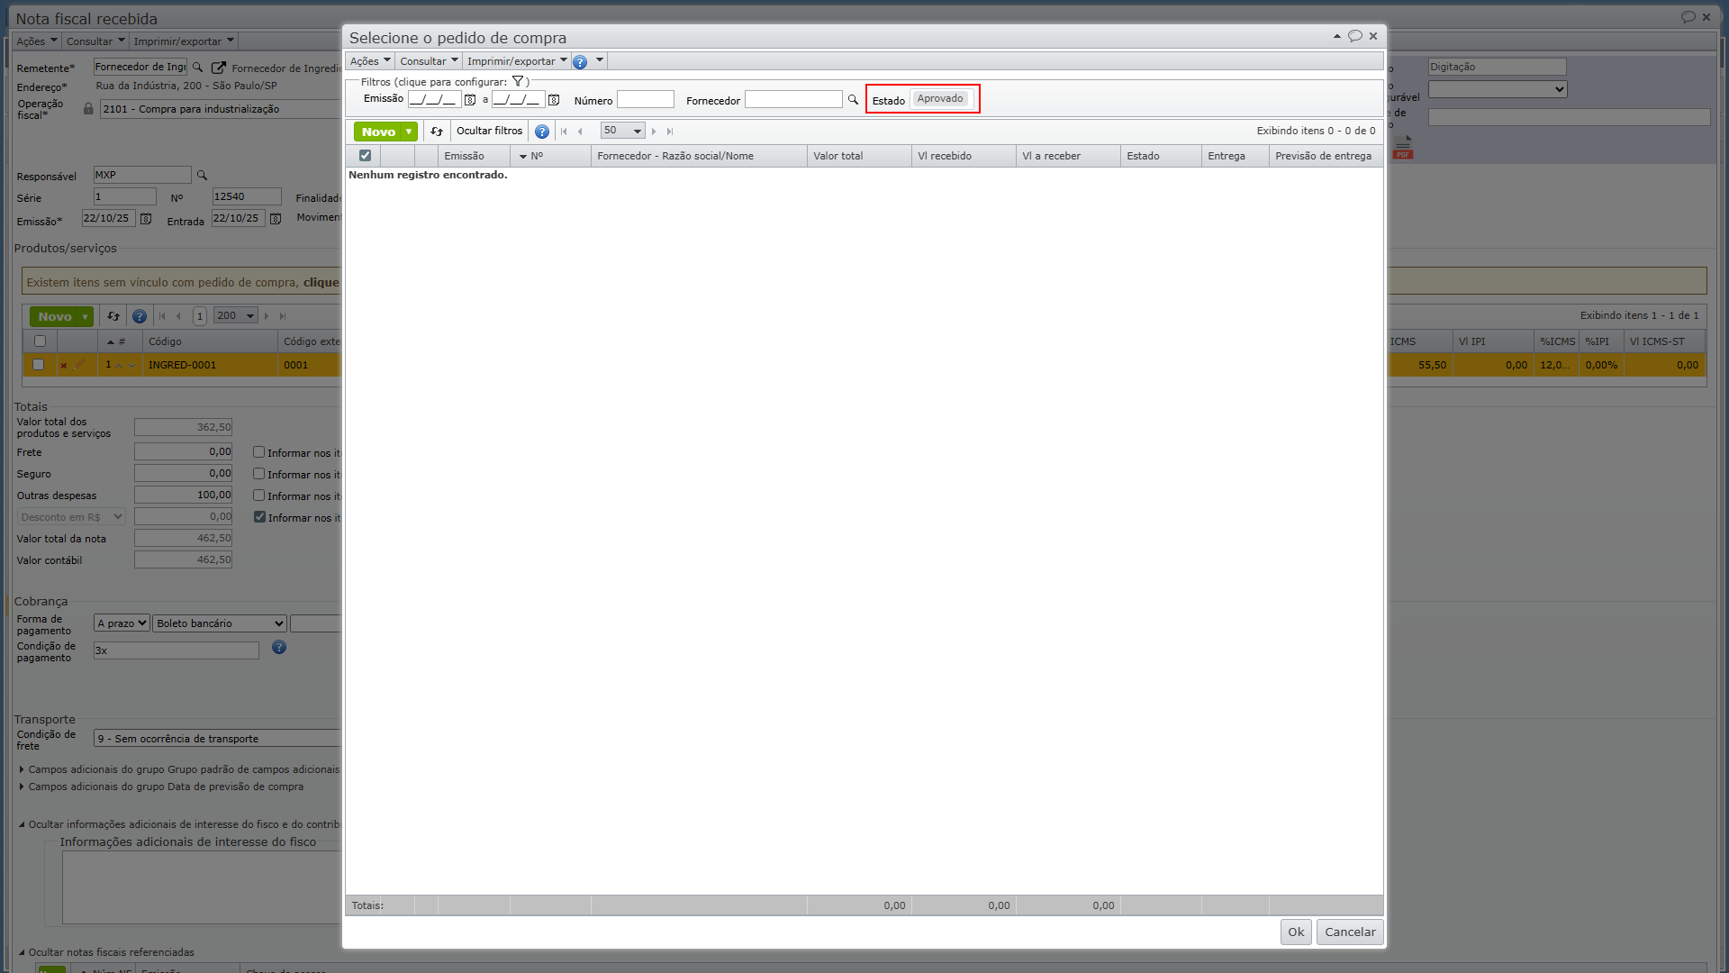Open Consultar menu in the dialog
Screen dimensions: 1729x973
429,61
